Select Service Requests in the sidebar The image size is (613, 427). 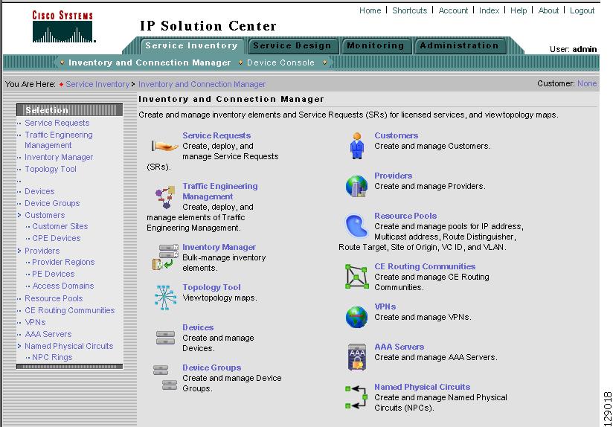point(57,123)
